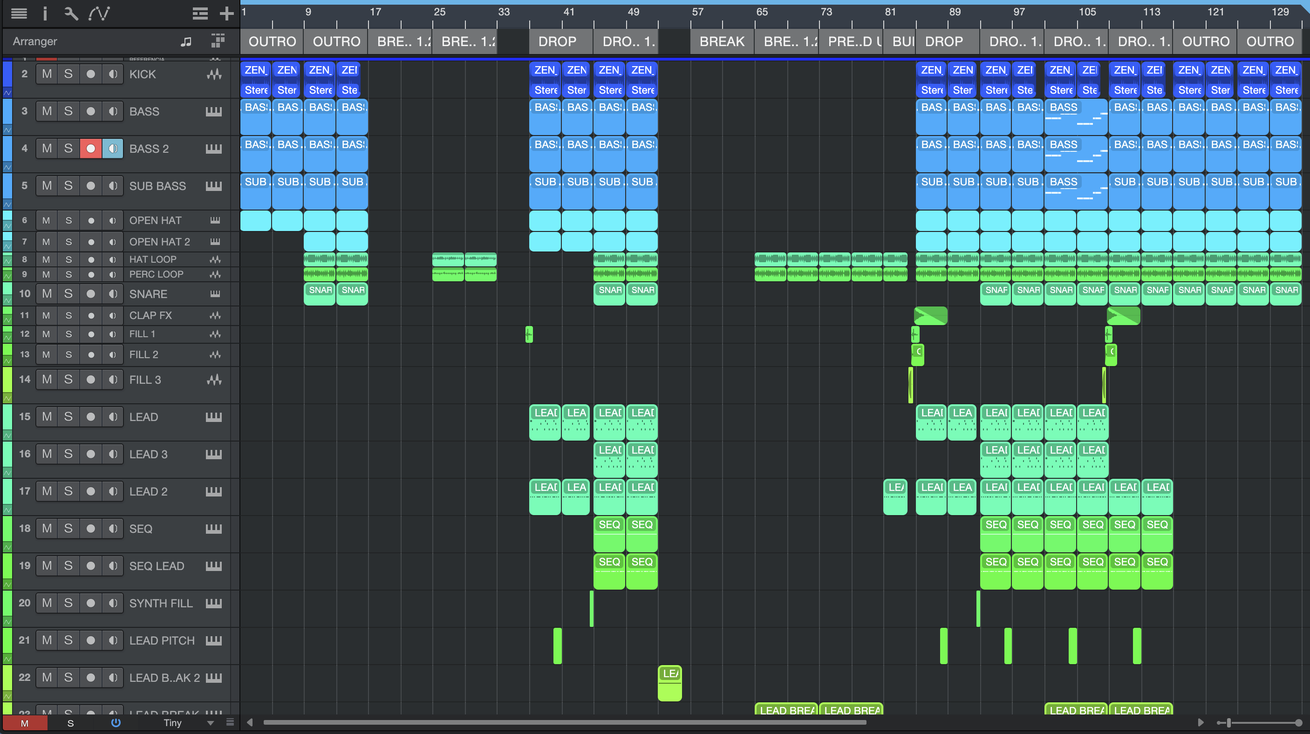Click the KICK track audio waveform icon
This screenshot has width=1310, height=734.
coord(214,74)
